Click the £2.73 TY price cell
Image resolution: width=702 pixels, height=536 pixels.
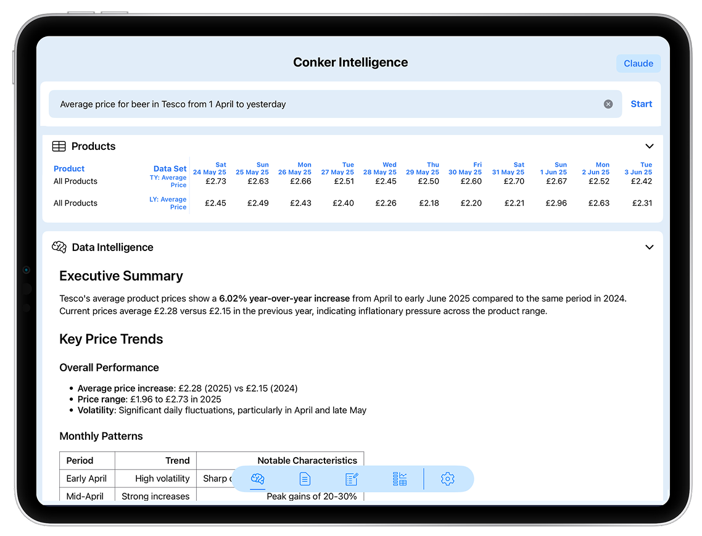click(216, 181)
